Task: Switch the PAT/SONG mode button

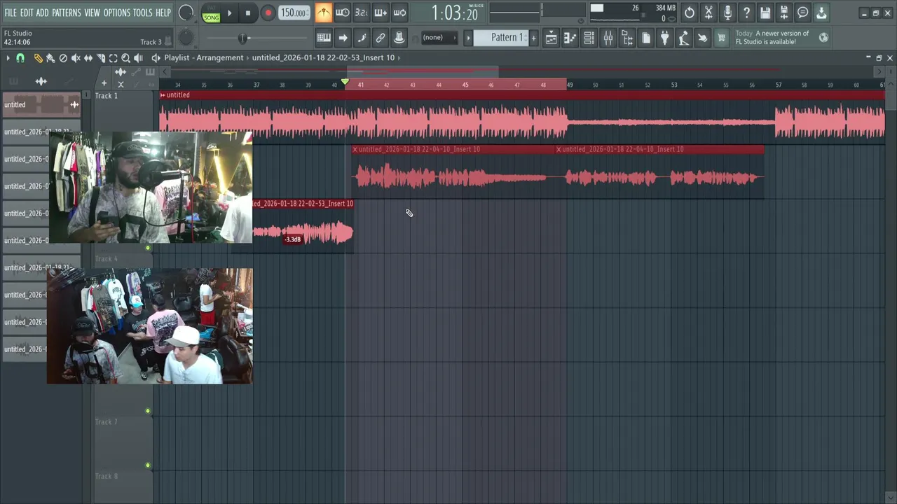Action: tap(211, 13)
